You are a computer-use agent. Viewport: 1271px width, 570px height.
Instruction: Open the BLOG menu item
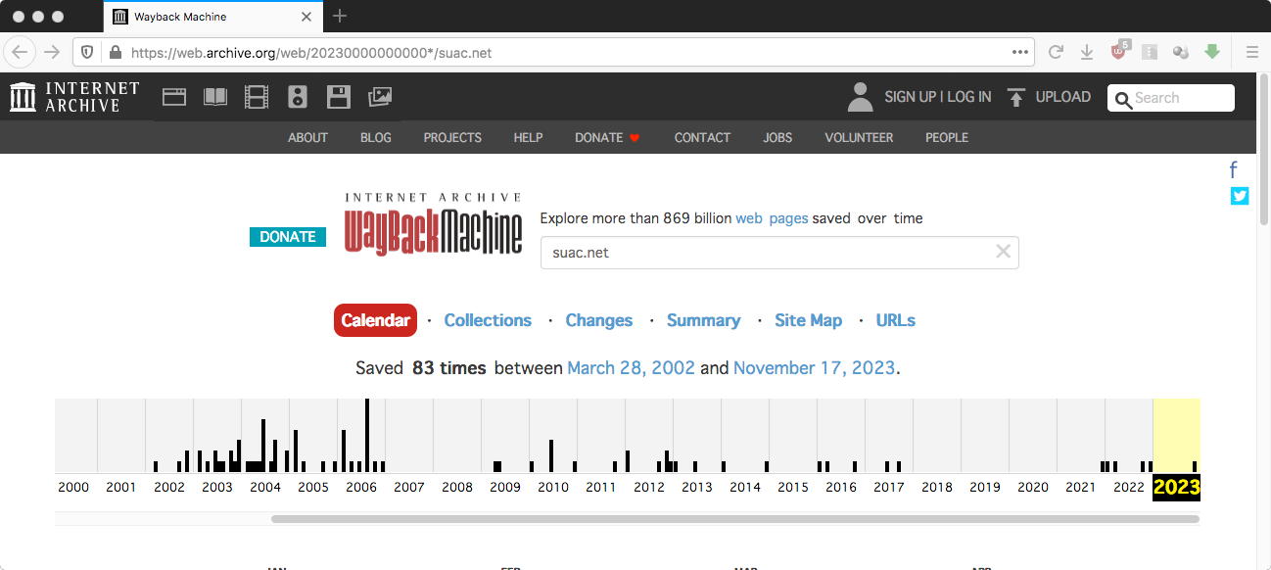click(x=376, y=137)
